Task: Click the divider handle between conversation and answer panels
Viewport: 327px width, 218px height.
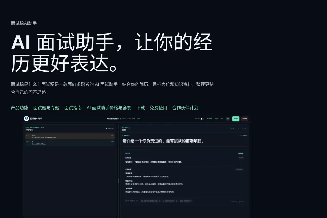Action: click(118, 180)
